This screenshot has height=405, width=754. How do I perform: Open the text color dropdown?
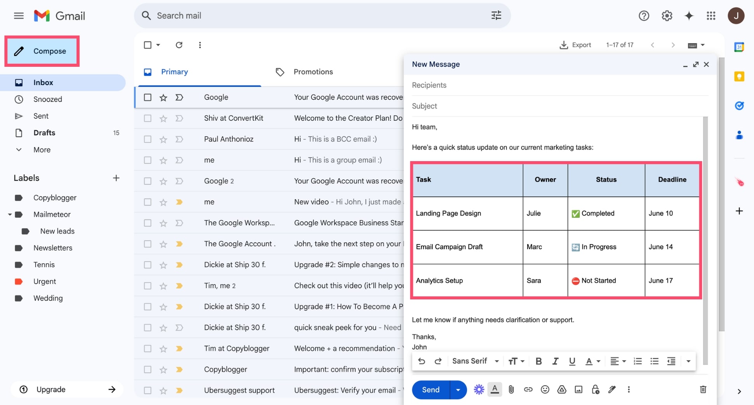pyautogui.click(x=593, y=361)
